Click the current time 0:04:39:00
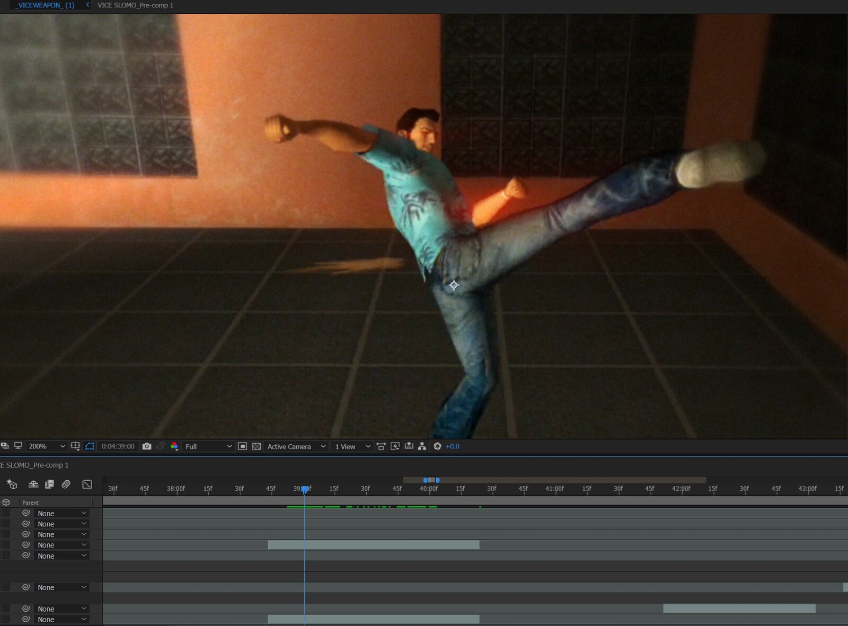Screen dimensions: 848x626 (118, 446)
